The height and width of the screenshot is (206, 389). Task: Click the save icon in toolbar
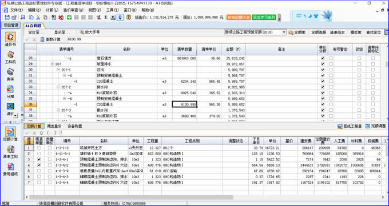click(x=7, y=17)
